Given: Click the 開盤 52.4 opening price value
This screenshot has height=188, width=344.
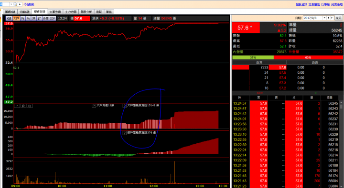Looking at the screenshot, I should tap(283, 36).
